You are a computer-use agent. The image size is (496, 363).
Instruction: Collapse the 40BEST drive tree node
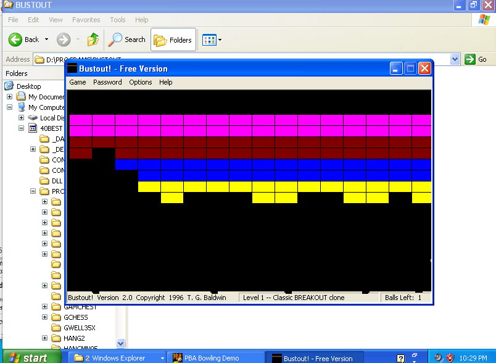tap(21, 128)
